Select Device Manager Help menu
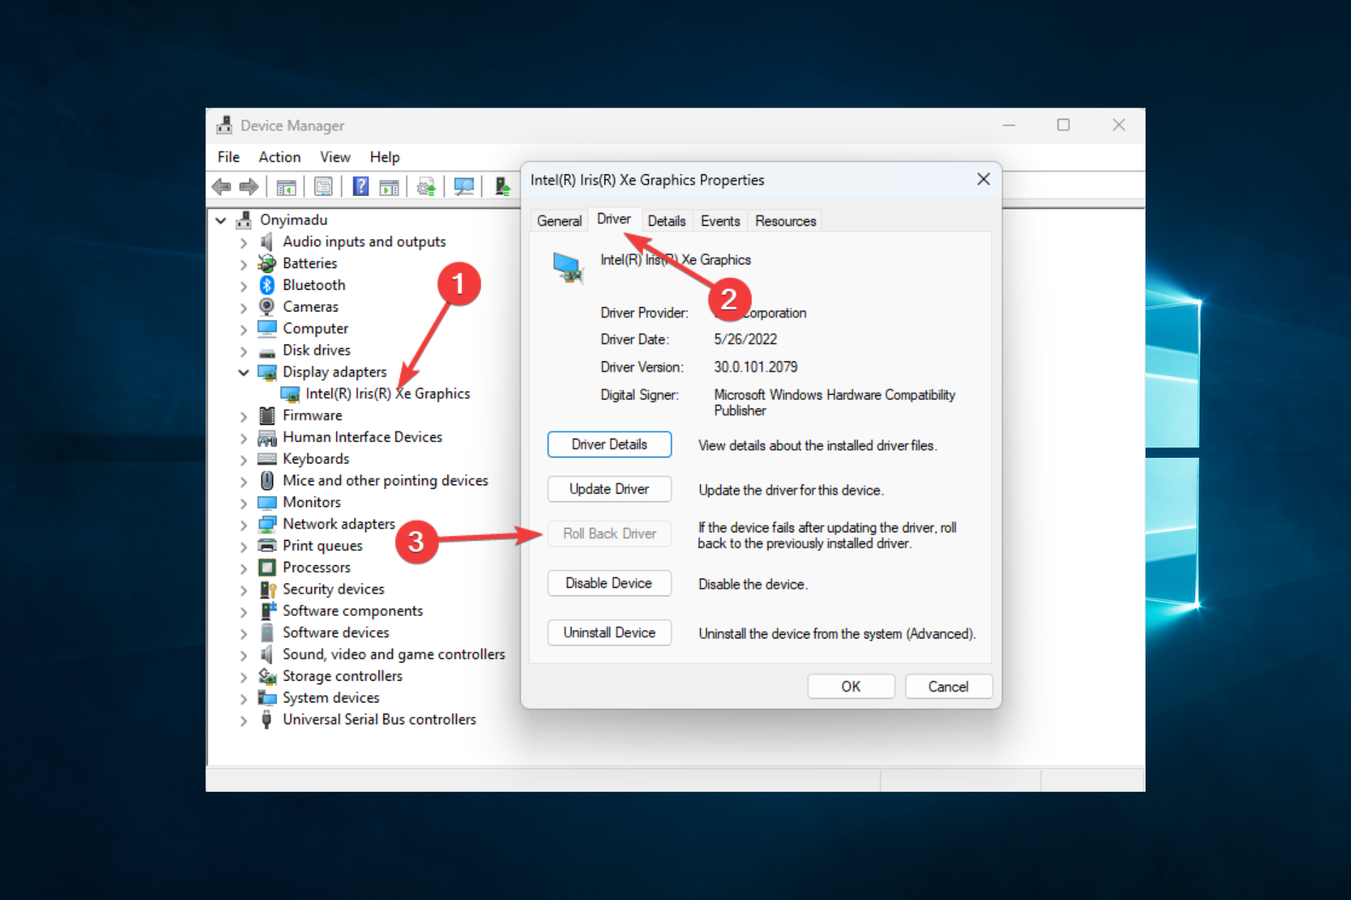Viewport: 1351px width, 900px height. (385, 155)
